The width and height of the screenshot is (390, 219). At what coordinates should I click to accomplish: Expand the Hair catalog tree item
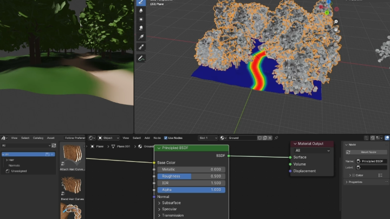point(6,160)
